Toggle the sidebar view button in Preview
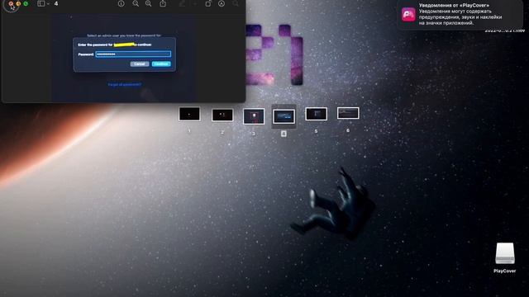 41,3
